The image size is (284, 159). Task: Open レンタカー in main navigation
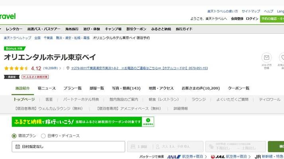point(14,29)
